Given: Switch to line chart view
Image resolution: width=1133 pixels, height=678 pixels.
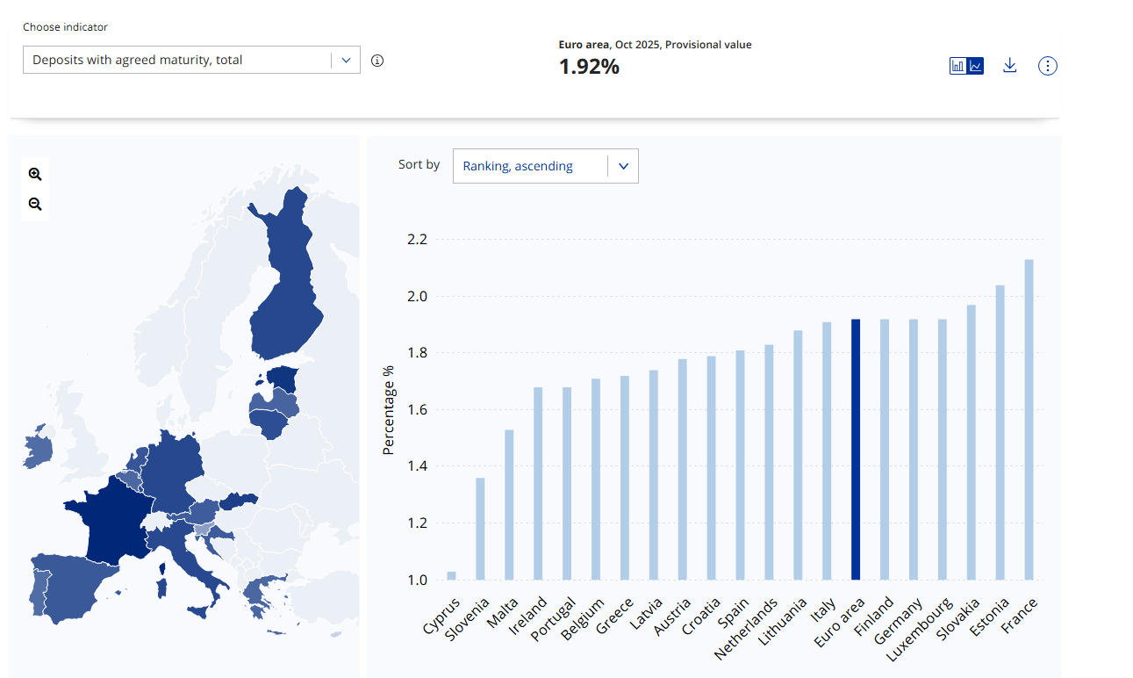Looking at the screenshot, I should [976, 66].
